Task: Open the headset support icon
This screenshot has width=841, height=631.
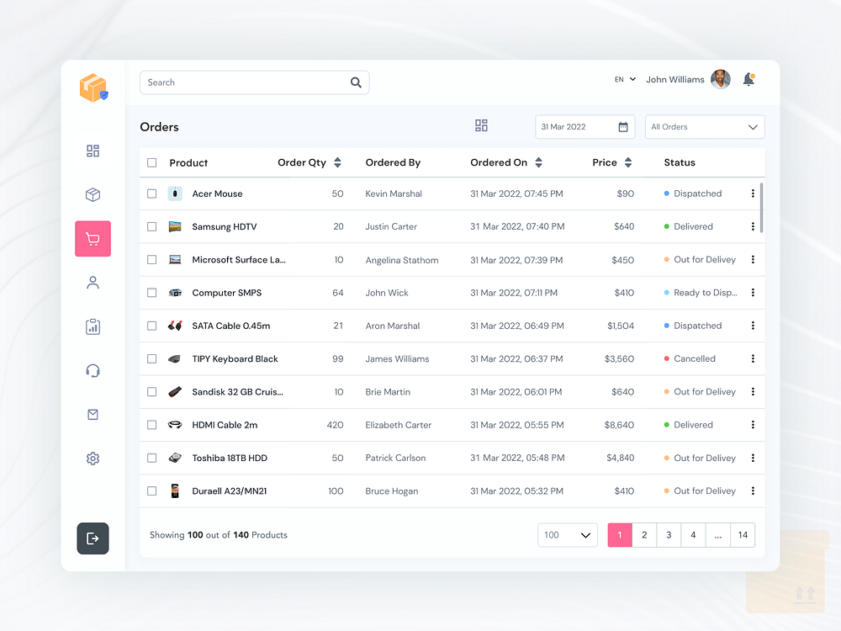Action: pyautogui.click(x=93, y=370)
